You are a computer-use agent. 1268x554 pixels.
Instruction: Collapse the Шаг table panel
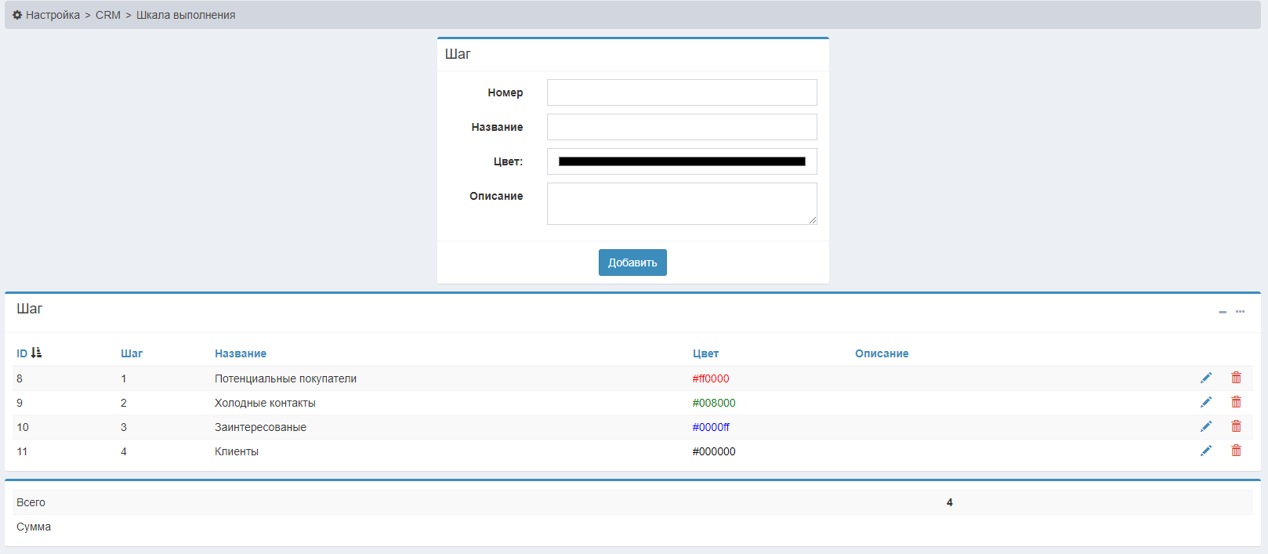1222,312
